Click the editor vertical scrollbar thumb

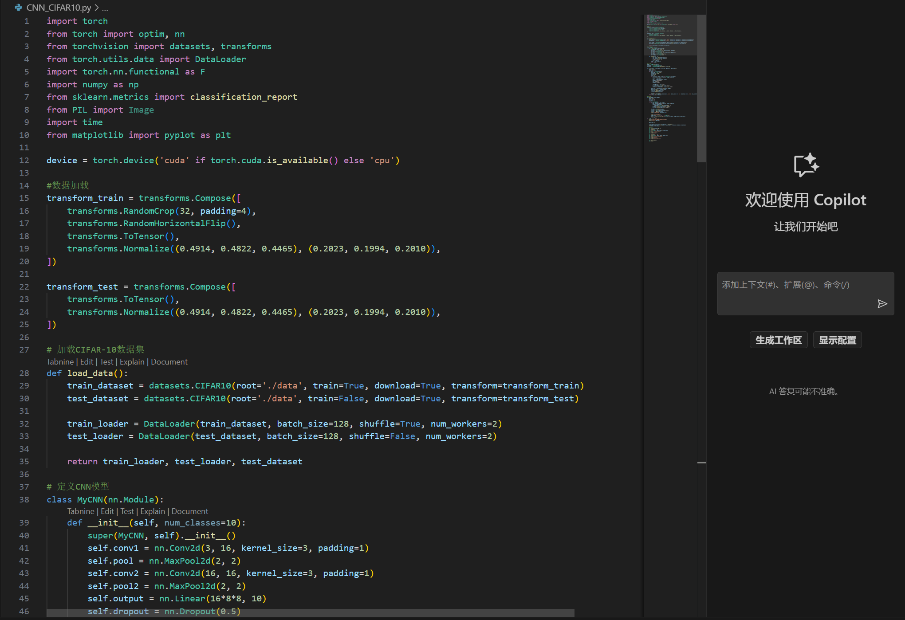coord(701,89)
